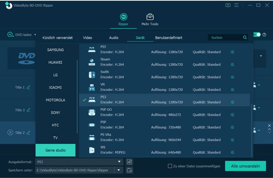The width and height of the screenshot is (273, 178).
Task: Select MOTOROLA device category
Action: point(55,100)
